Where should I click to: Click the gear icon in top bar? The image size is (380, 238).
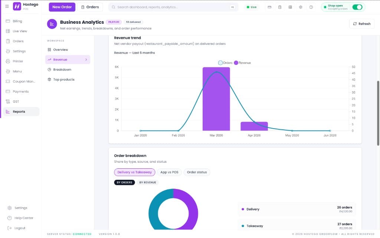(301, 7)
